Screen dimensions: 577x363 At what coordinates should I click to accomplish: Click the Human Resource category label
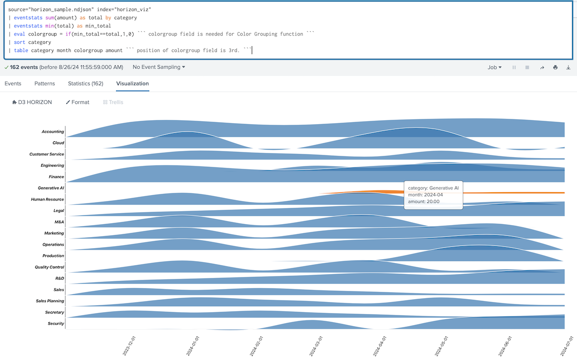tap(48, 200)
